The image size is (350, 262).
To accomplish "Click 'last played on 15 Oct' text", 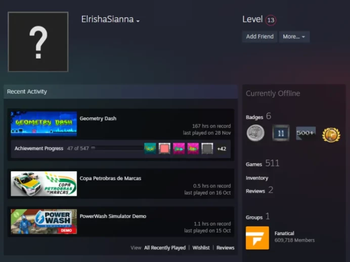I will tap(207, 231).
